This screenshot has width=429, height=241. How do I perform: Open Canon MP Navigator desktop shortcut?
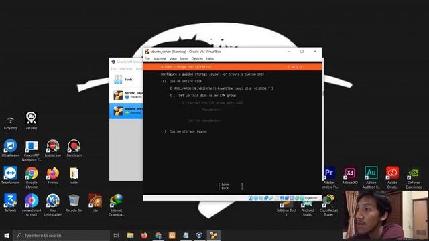(x=32, y=150)
